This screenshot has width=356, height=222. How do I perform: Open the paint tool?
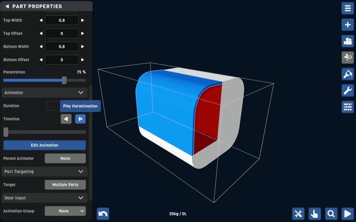(x=348, y=74)
